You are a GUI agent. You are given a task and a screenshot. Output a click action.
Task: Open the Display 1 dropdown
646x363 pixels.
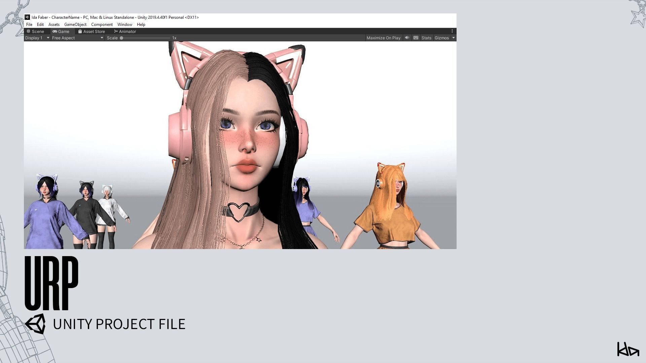pyautogui.click(x=37, y=38)
